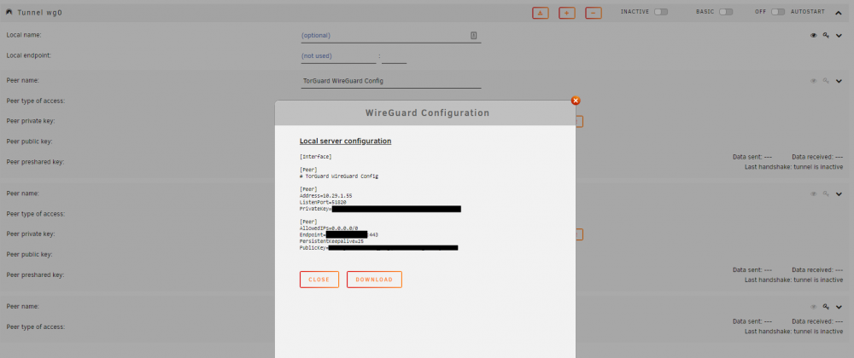Toggle the Basic view switch
854x358 pixels.
click(725, 11)
